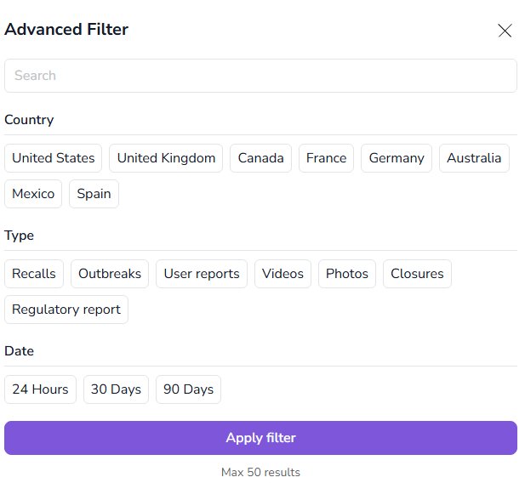The image size is (525, 483).
Task: Choose the 30 Days date option
Action: 116,389
